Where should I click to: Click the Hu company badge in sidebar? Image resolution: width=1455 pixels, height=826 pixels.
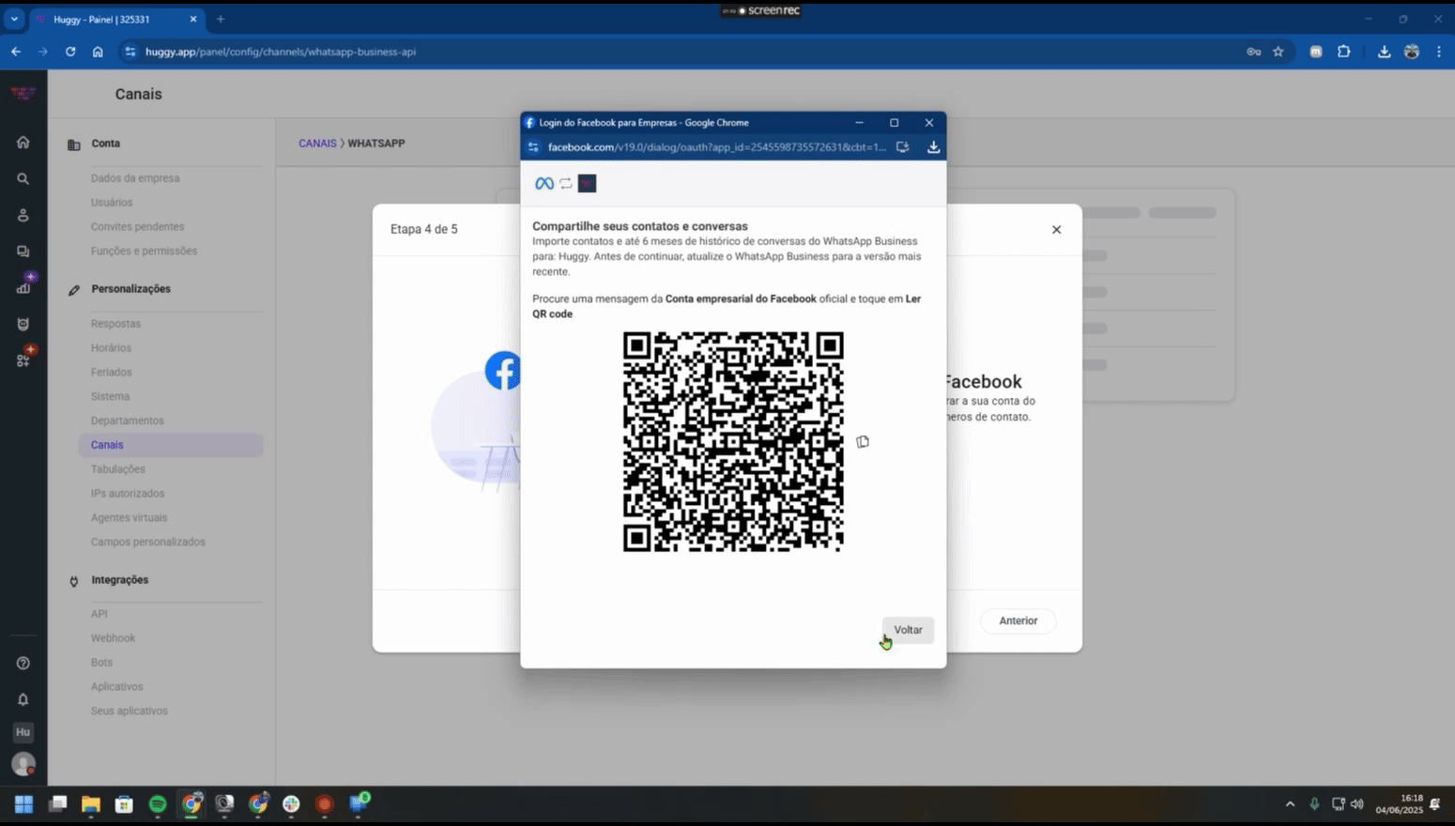pyautogui.click(x=23, y=732)
